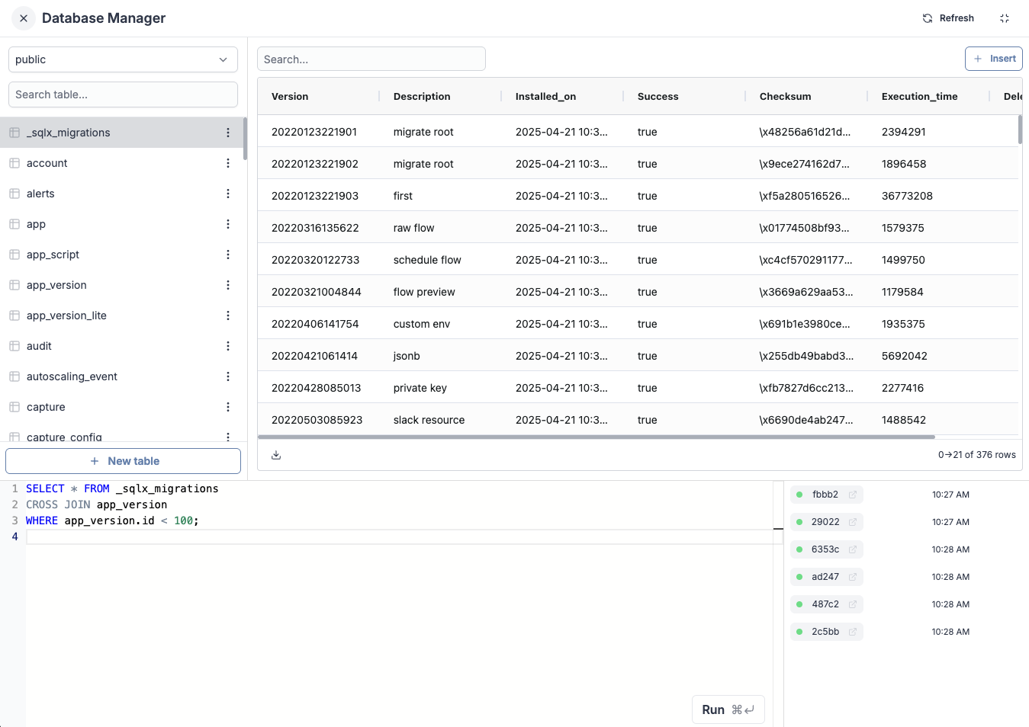Image resolution: width=1029 pixels, height=727 pixels.
Task: Open the three-dot menu for audit table
Action: [228, 346]
